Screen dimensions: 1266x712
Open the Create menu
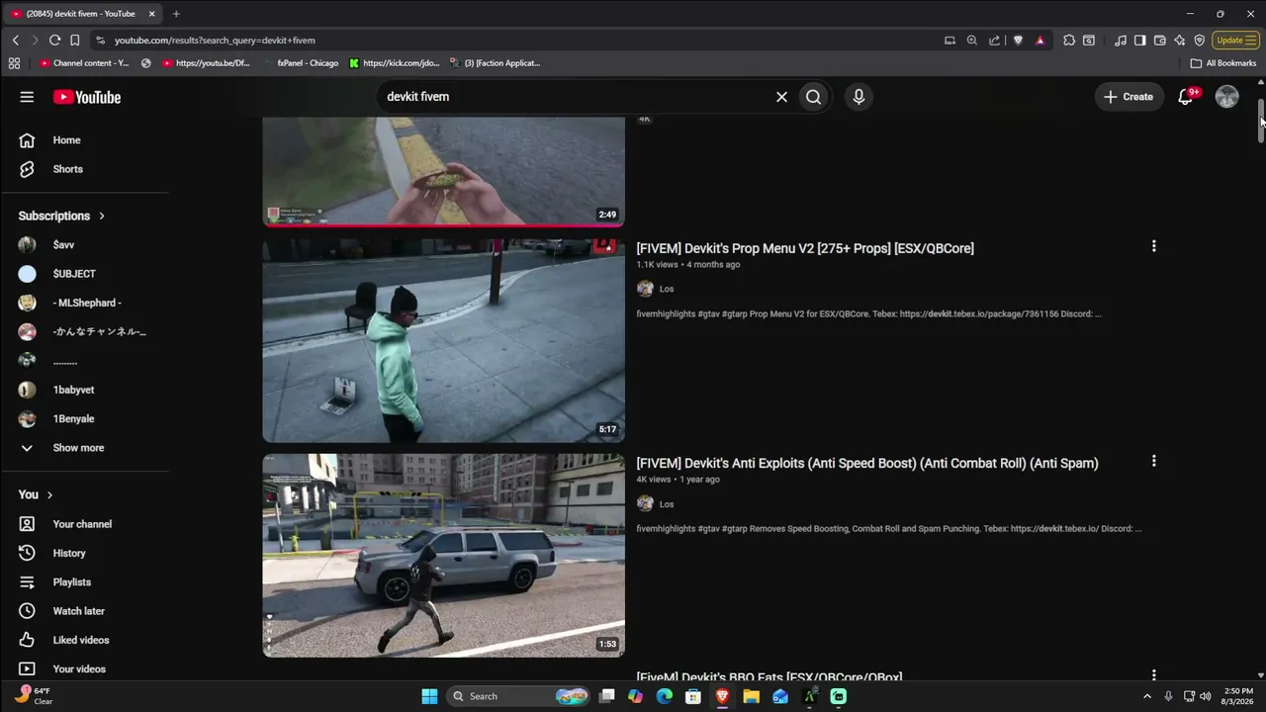coord(1129,97)
